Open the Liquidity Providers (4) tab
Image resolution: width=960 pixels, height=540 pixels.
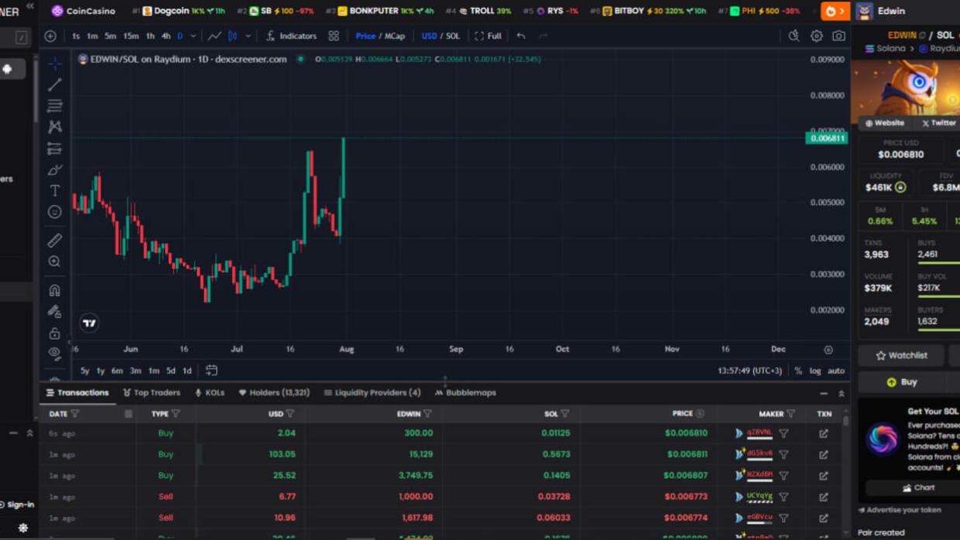(x=372, y=393)
